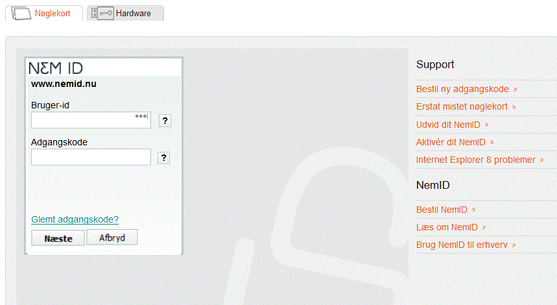Focus the Adgangskode password field
Viewport: 557px width, 305px height.
pos(91,157)
